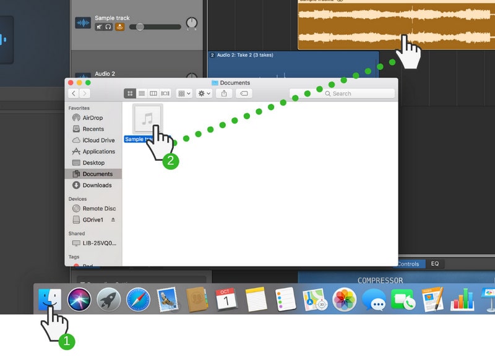Image resolution: width=495 pixels, height=356 pixels.
Task: Click the Finder back arrow button
Action: tap(74, 93)
